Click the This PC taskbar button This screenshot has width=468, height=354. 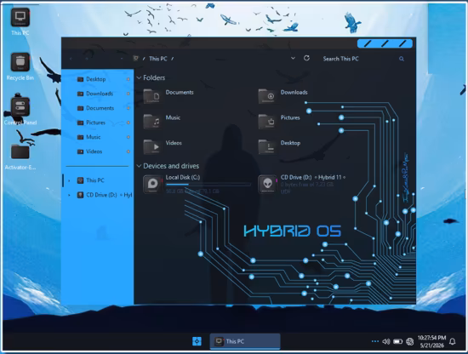pyautogui.click(x=245, y=341)
